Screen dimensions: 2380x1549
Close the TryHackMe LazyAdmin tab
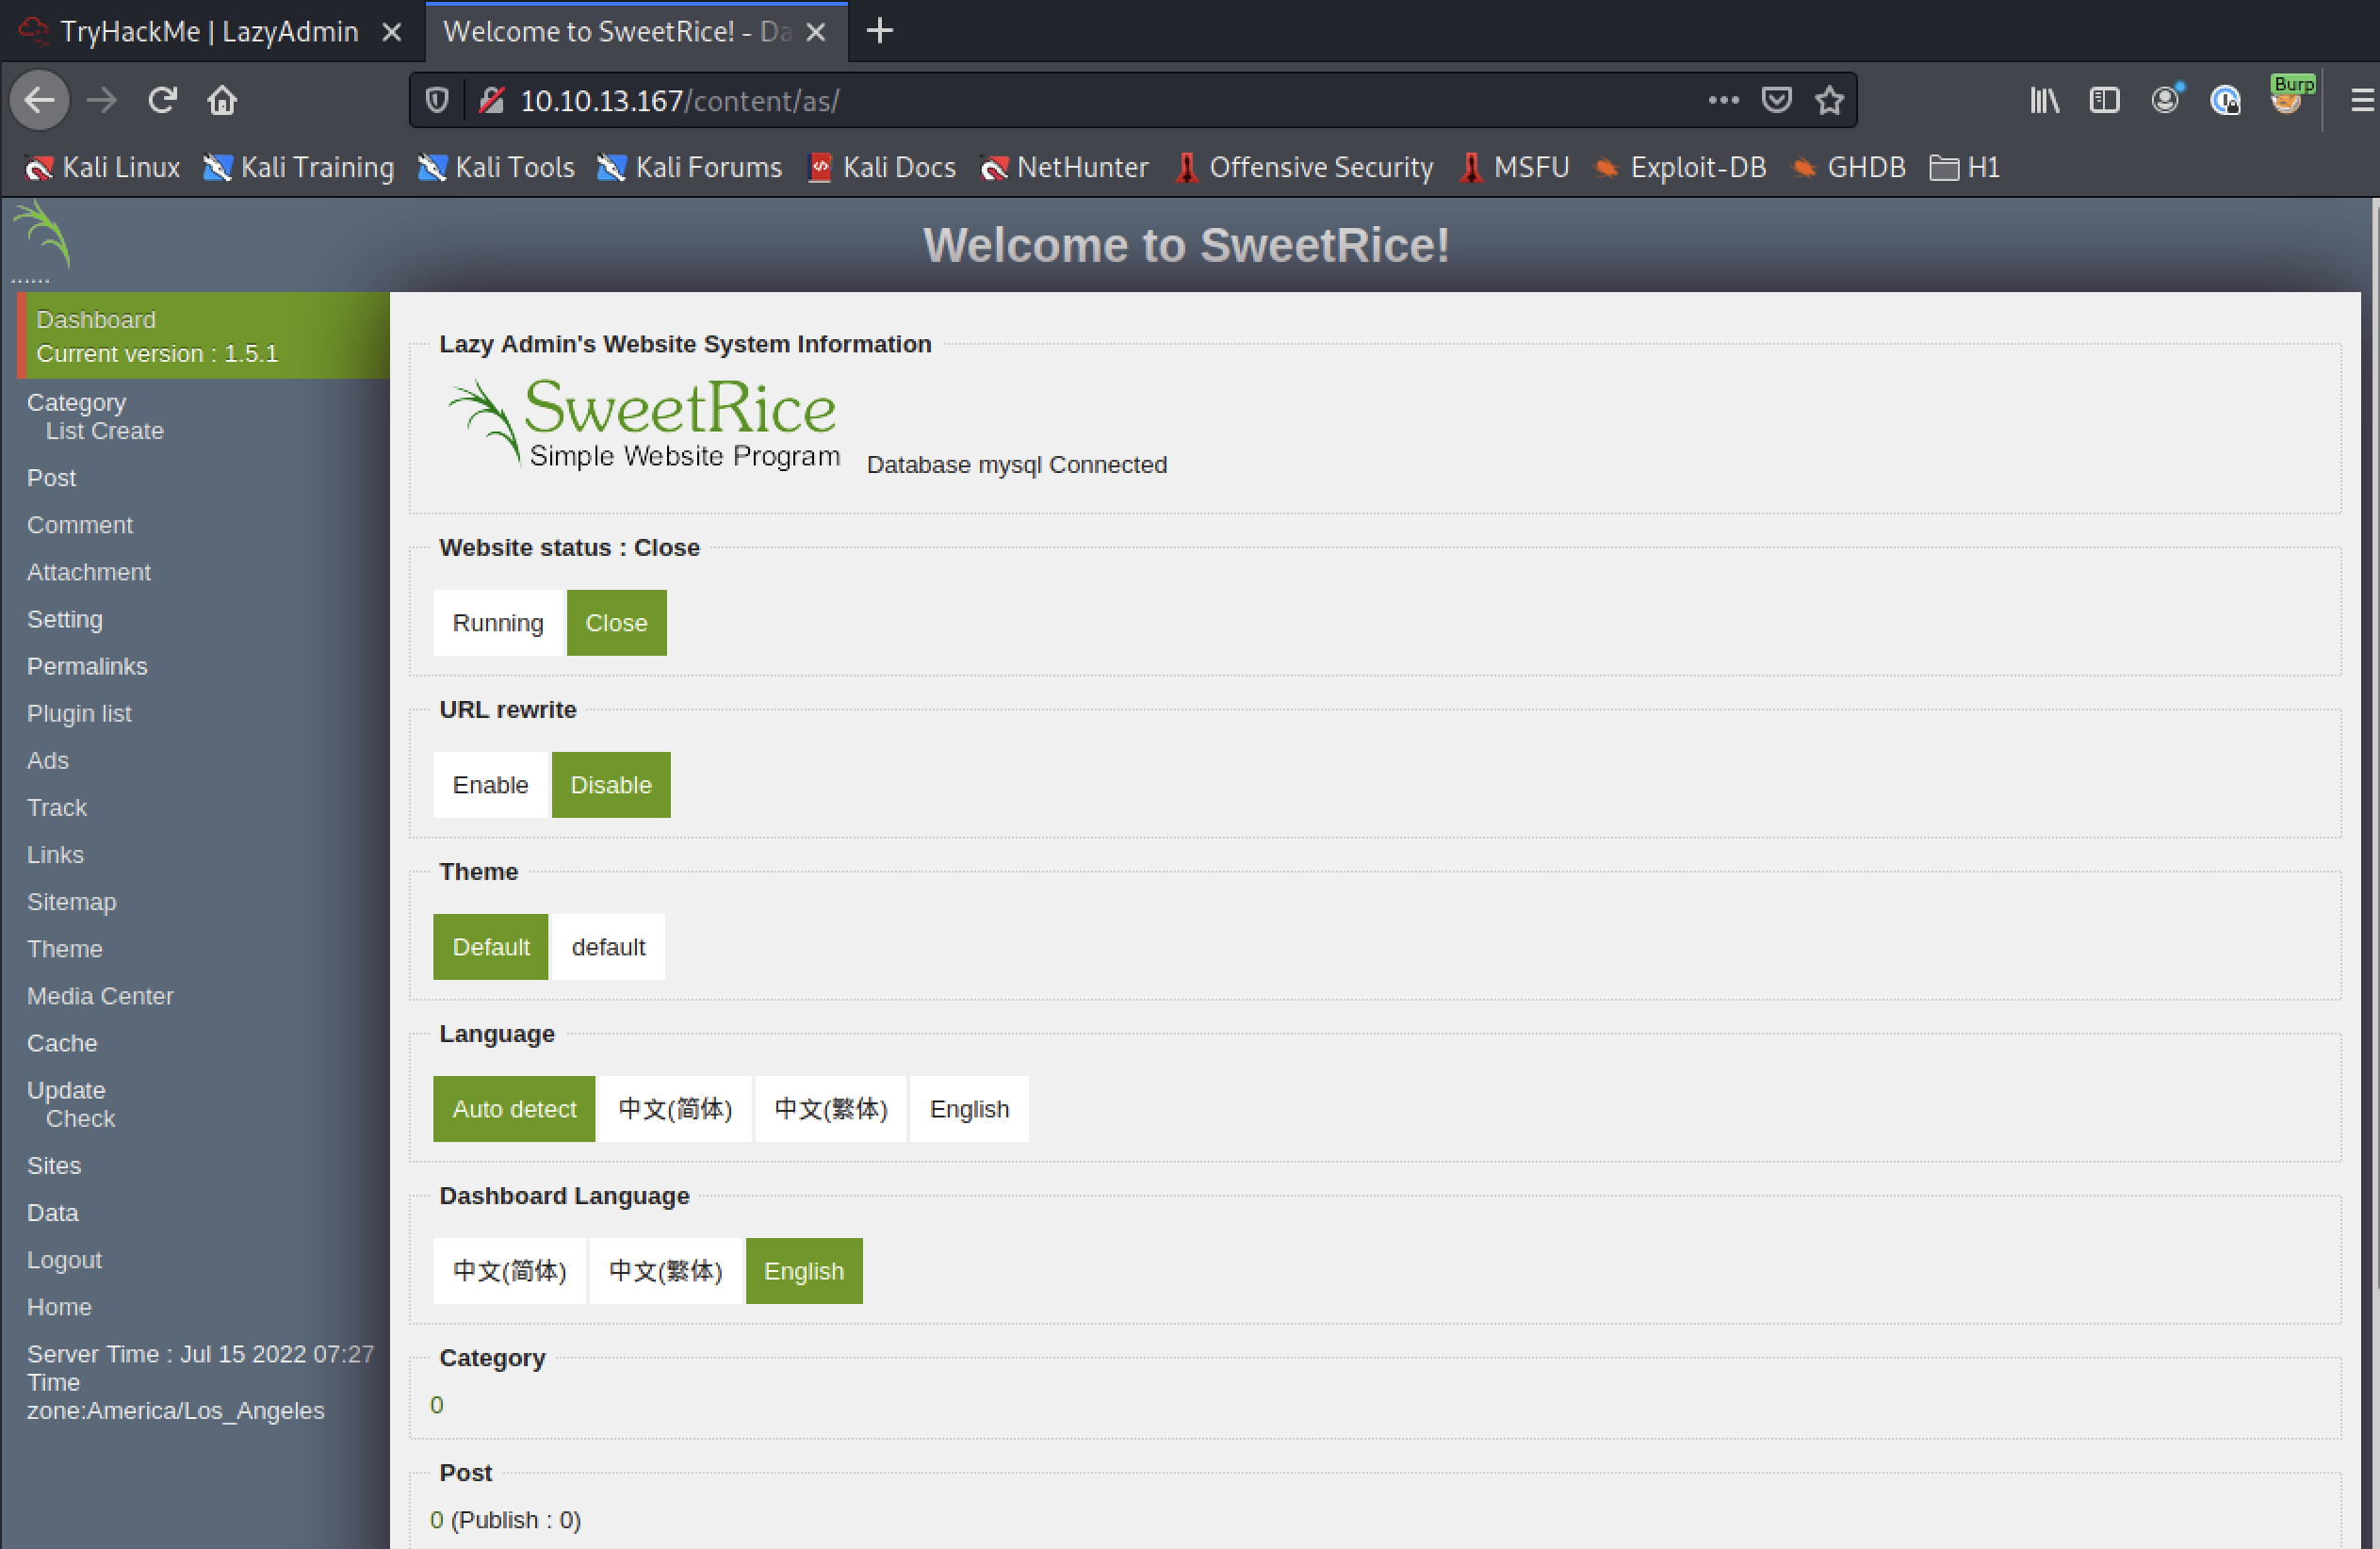point(392,32)
